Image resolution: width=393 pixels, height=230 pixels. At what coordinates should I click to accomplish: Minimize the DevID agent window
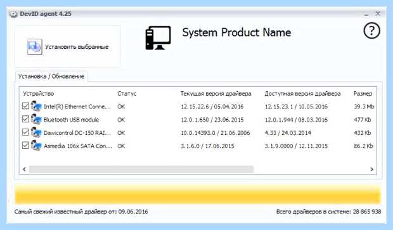(366, 14)
